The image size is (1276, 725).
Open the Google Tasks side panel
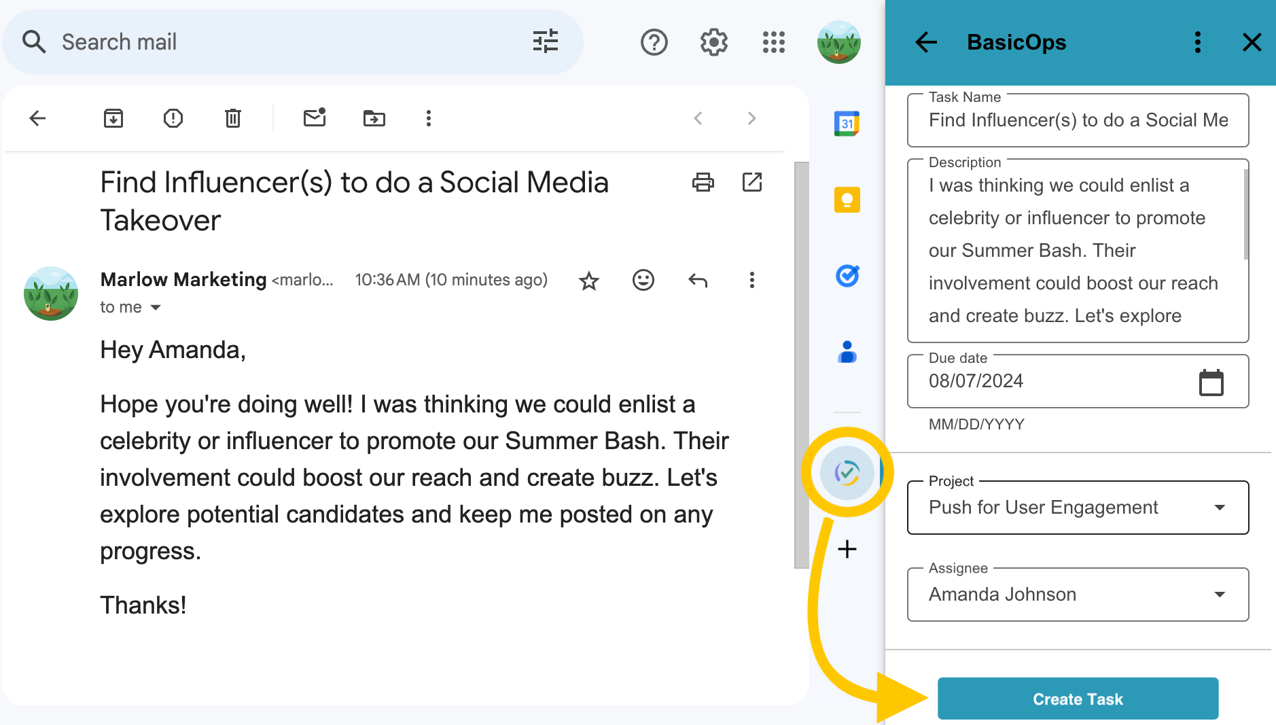click(847, 276)
